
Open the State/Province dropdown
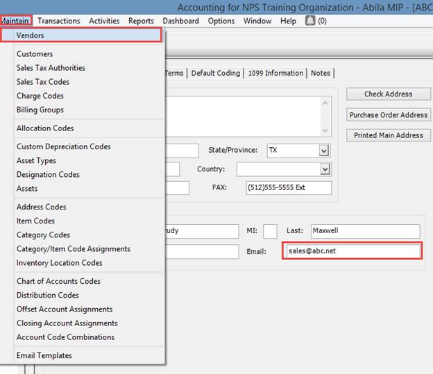324,151
